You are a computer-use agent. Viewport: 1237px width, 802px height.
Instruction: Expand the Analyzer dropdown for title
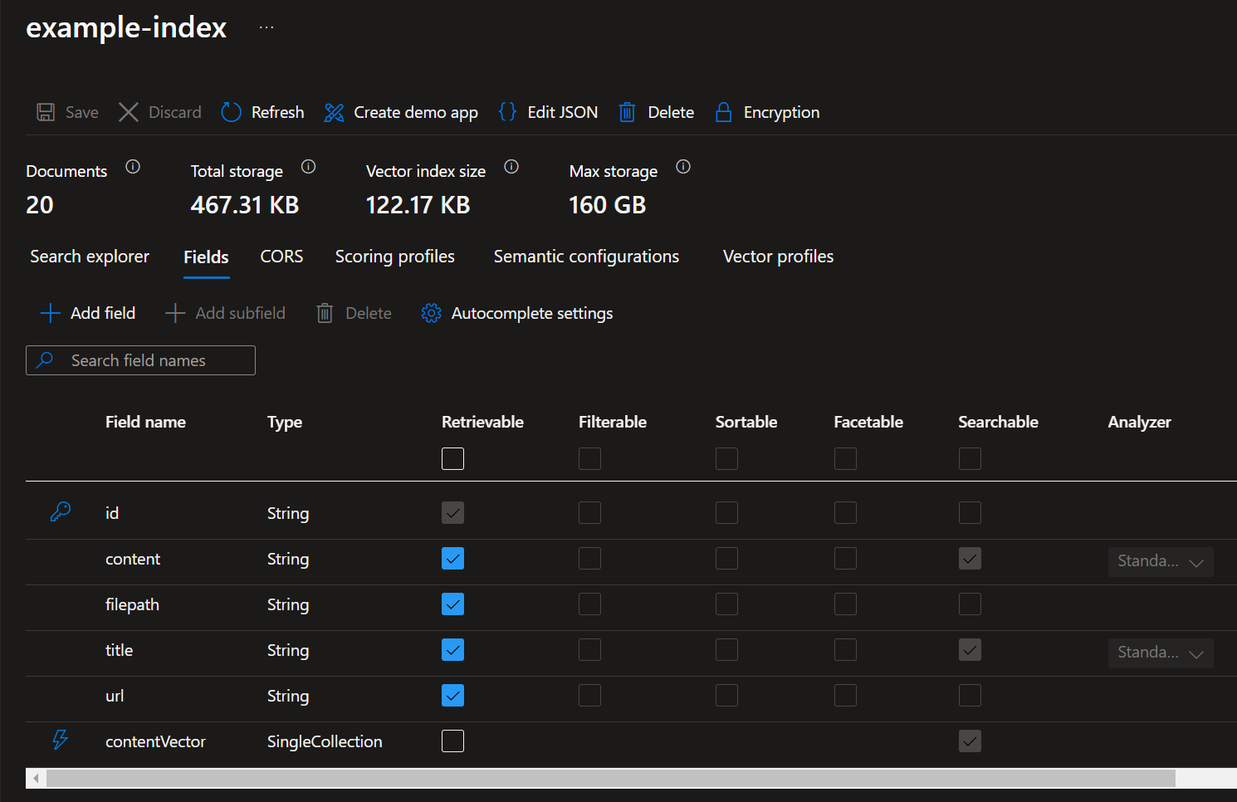1160,653
